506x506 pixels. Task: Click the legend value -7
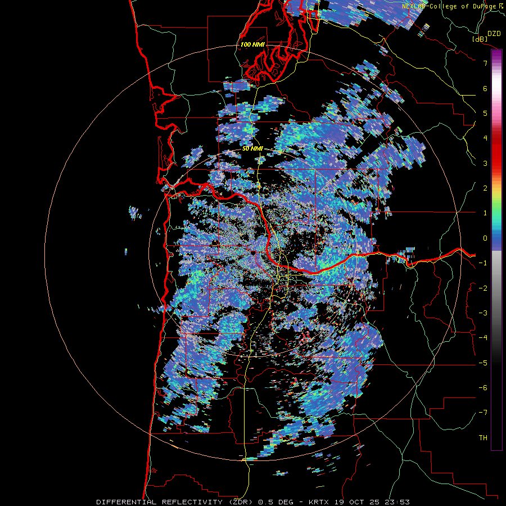coord(483,413)
